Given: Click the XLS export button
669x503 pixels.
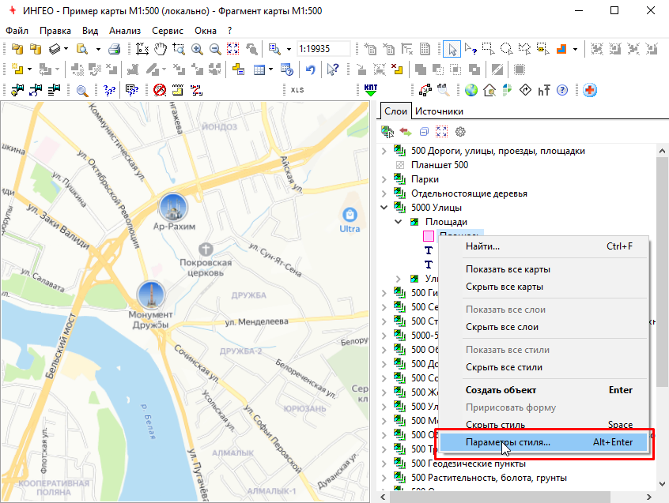Looking at the screenshot, I should [297, 90].
